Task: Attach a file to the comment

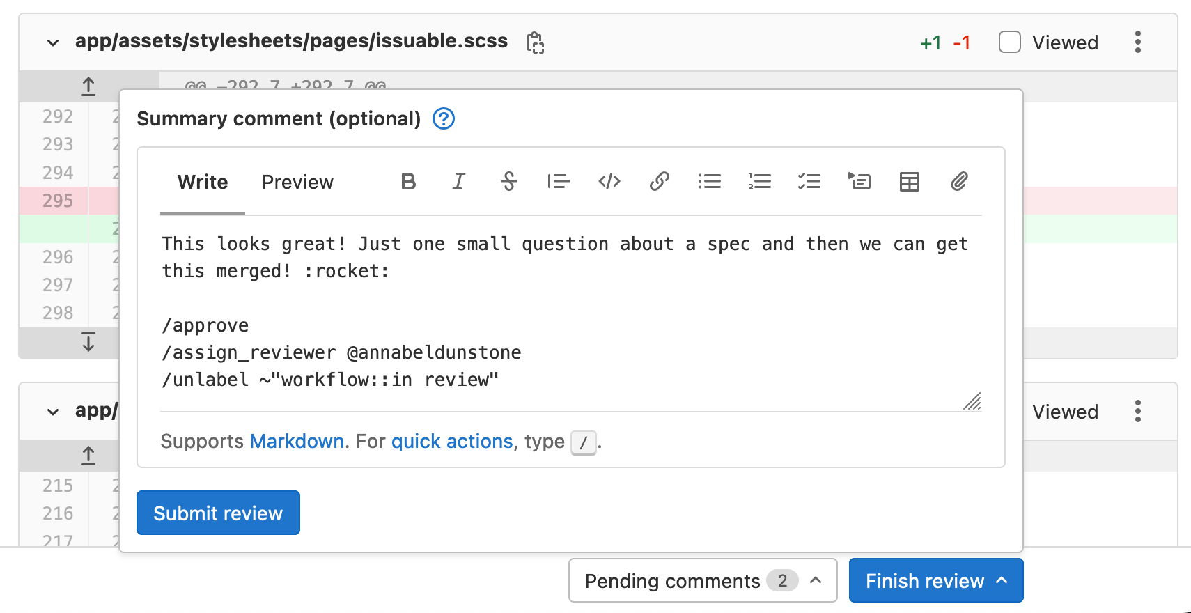Action: pyautogui.click(x=960, y=182)
